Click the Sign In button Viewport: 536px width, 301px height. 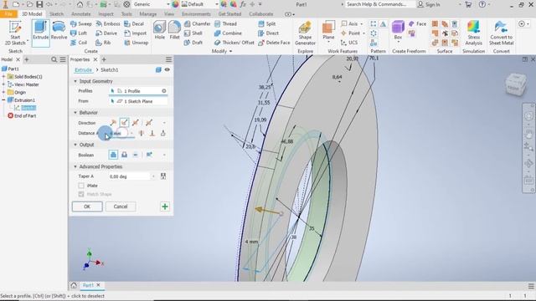(x=429, y=4)
